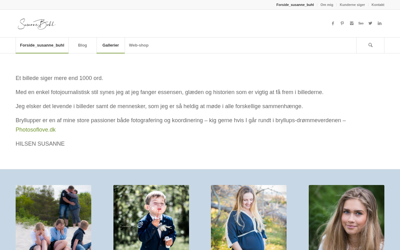Open the Pinterest social icon

(342, 23)
